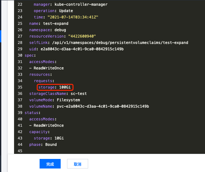This screenshot has height=172, width=205.
Task: Click the 完成 (Done) button
Action: [50, 164]
